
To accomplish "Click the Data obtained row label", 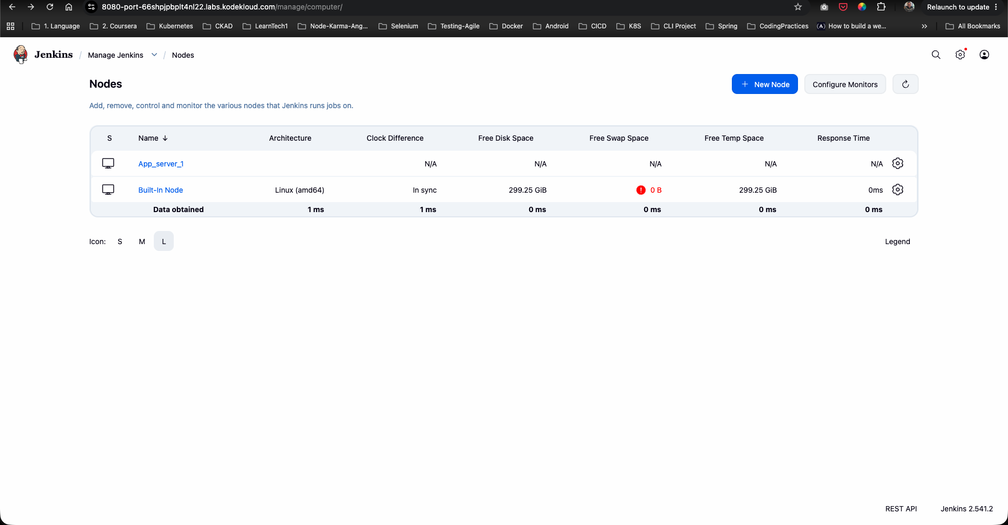I will [x=178, y=209].
